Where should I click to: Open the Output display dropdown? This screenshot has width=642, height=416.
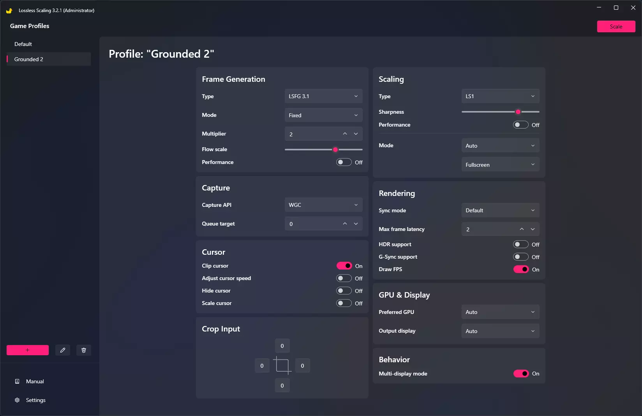pos(500,331)
